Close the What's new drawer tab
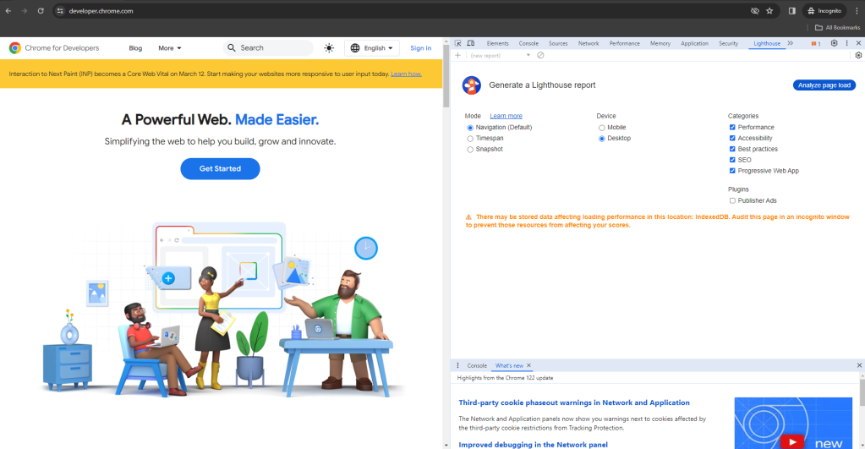 [x=528, y=365]
